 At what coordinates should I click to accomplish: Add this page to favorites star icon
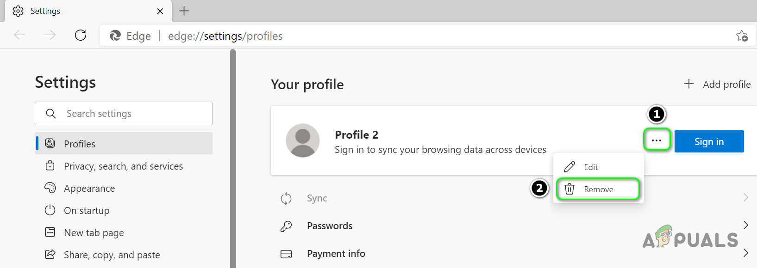(x=742, y=36)
